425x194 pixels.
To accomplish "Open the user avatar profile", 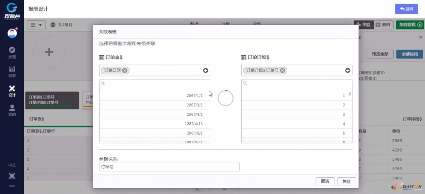I will tap(12, 33).
